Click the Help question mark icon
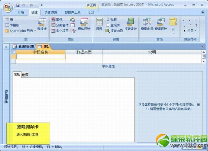The image size is (208, 151). (x=203, y=12)
